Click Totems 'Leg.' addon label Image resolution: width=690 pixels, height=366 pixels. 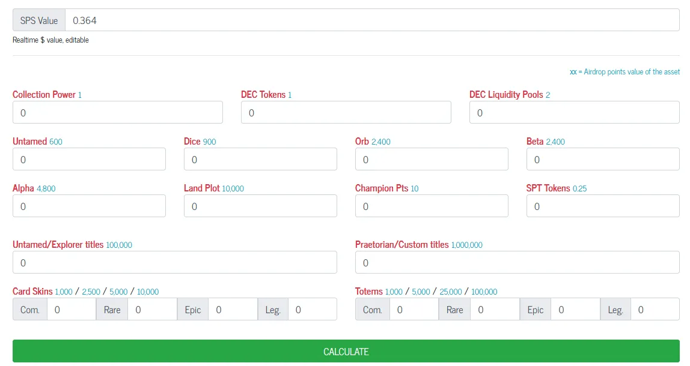[x=615, y=310]
